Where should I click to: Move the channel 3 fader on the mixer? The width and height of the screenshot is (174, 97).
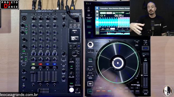47,77
